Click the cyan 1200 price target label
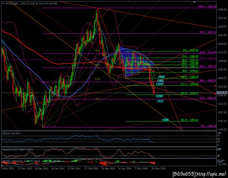This screenshot has width=228, height=178. tap(165, 120)
